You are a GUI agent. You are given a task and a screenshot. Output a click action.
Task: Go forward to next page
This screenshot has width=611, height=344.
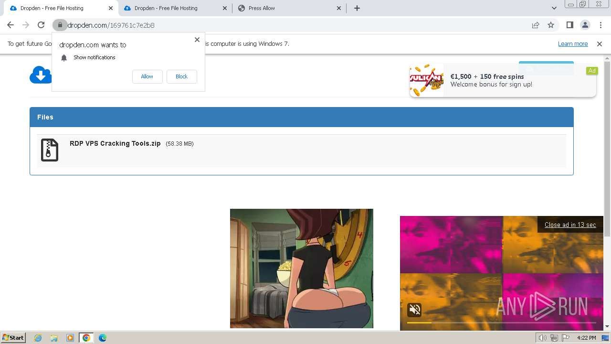click(x=26, y=25)
